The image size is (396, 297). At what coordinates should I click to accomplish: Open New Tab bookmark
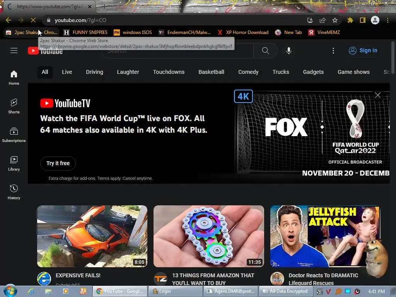tap(288, 32)
